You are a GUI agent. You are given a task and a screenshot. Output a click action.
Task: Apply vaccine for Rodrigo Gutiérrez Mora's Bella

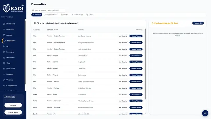136,43
